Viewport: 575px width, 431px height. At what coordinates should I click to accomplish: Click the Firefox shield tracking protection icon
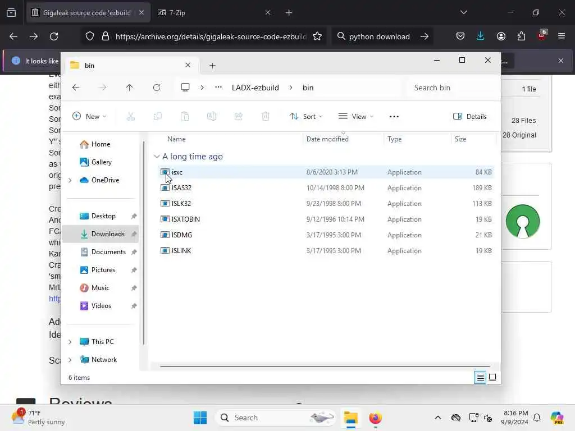[x=90, y=36]
